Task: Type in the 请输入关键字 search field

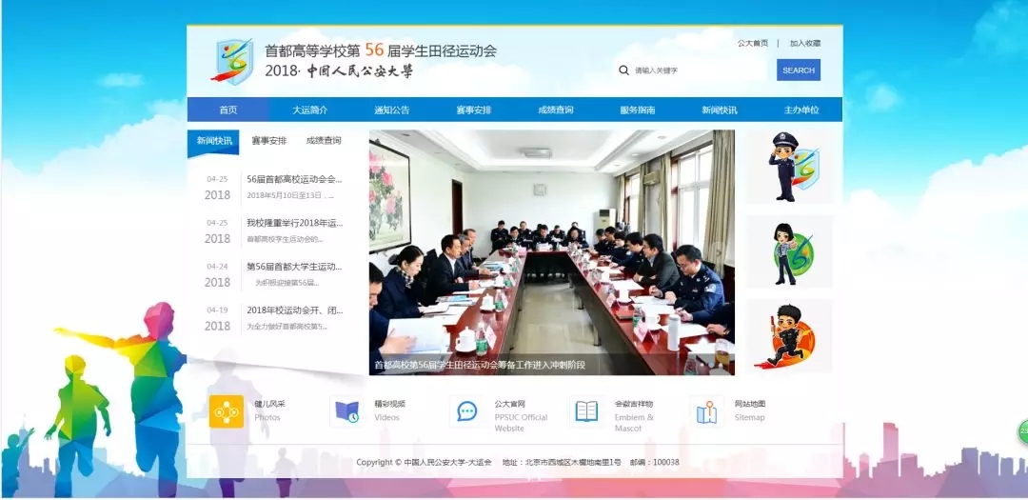Action: click(700, 70)
